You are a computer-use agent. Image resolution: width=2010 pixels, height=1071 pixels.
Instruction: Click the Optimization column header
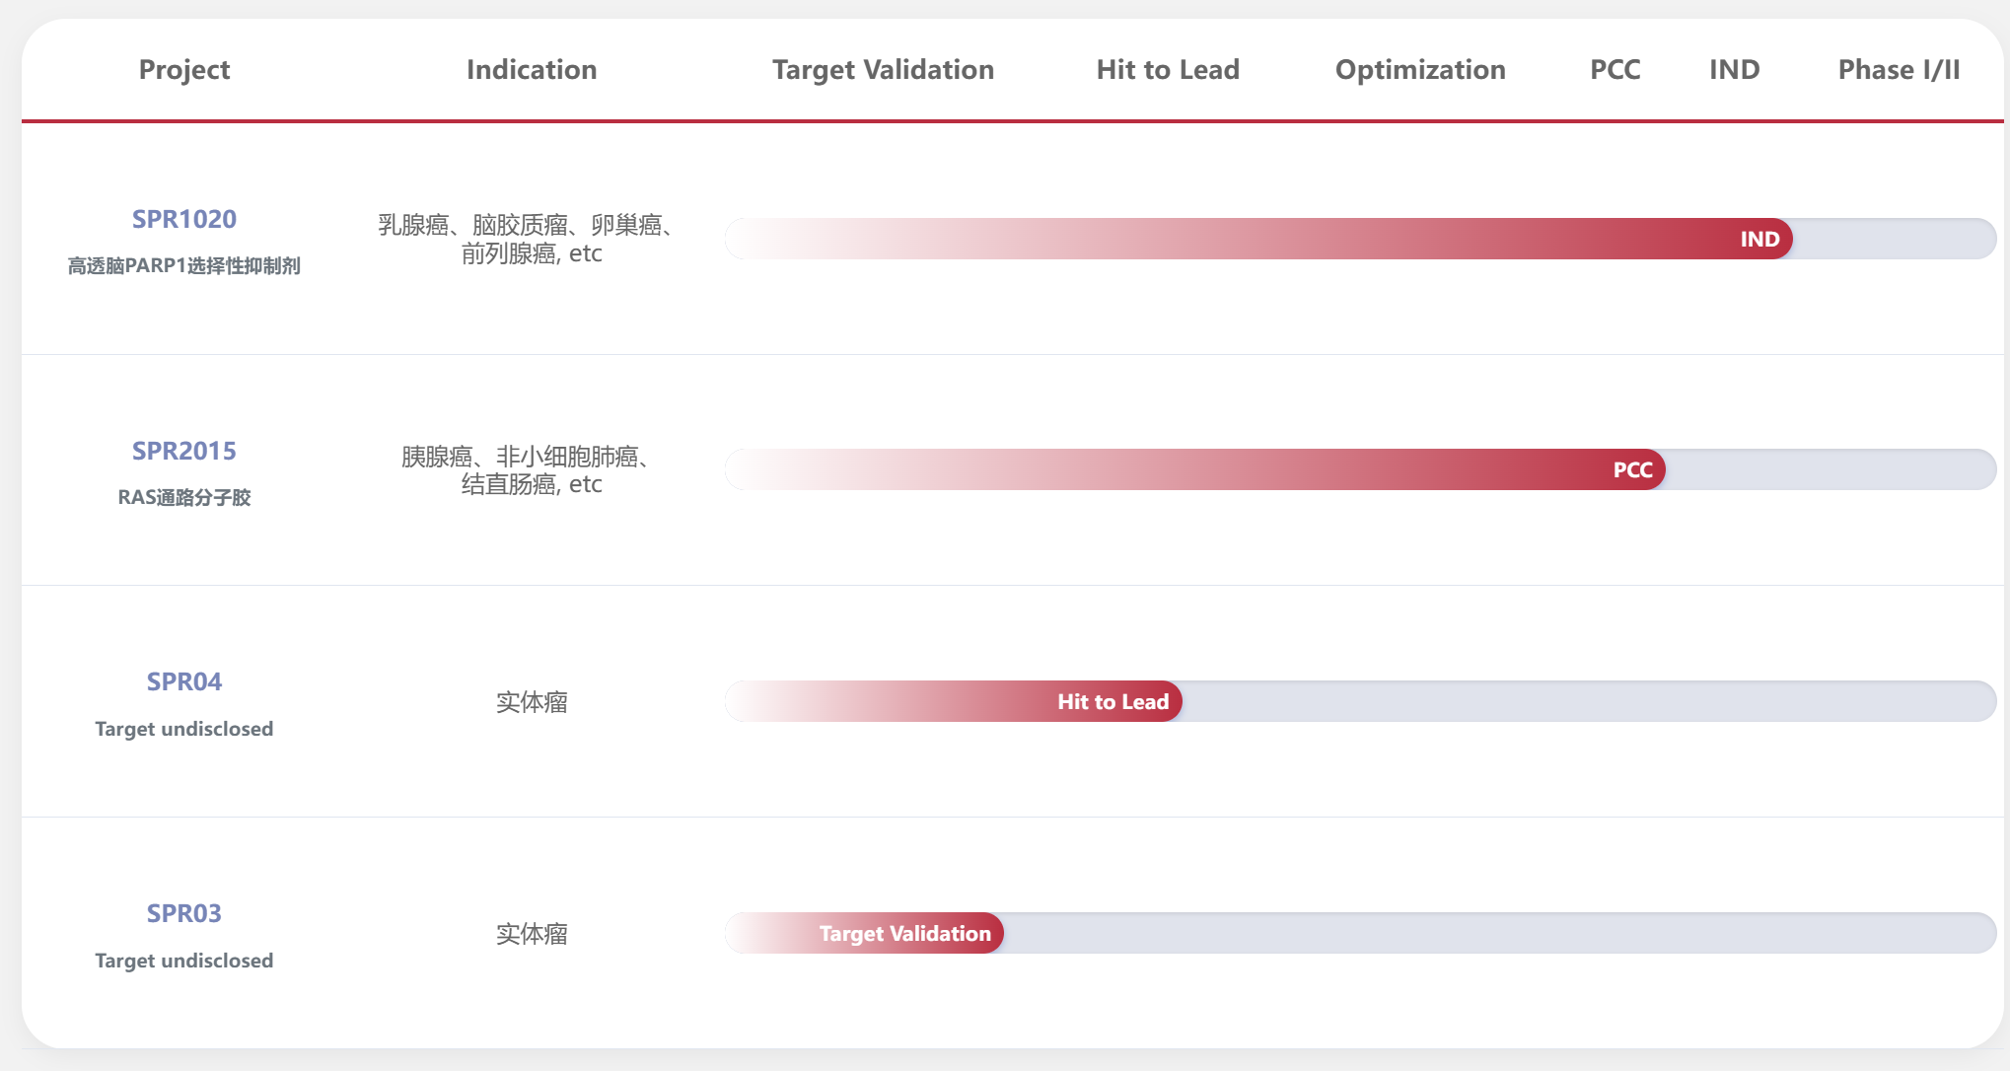click(1420, 69)
